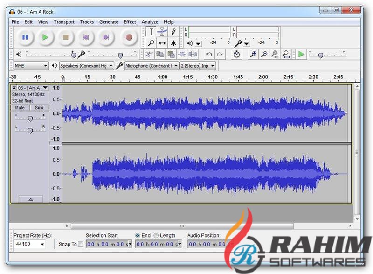Viewport: 373px width, 274px height.
Task: Select the Length radio button
Action: [156, 236]
